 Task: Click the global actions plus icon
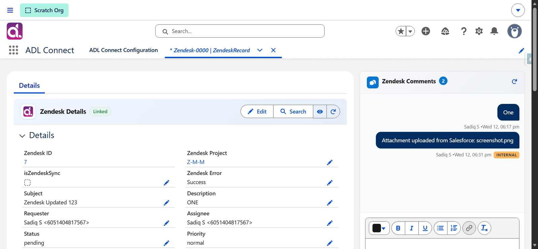pos(426,31)
